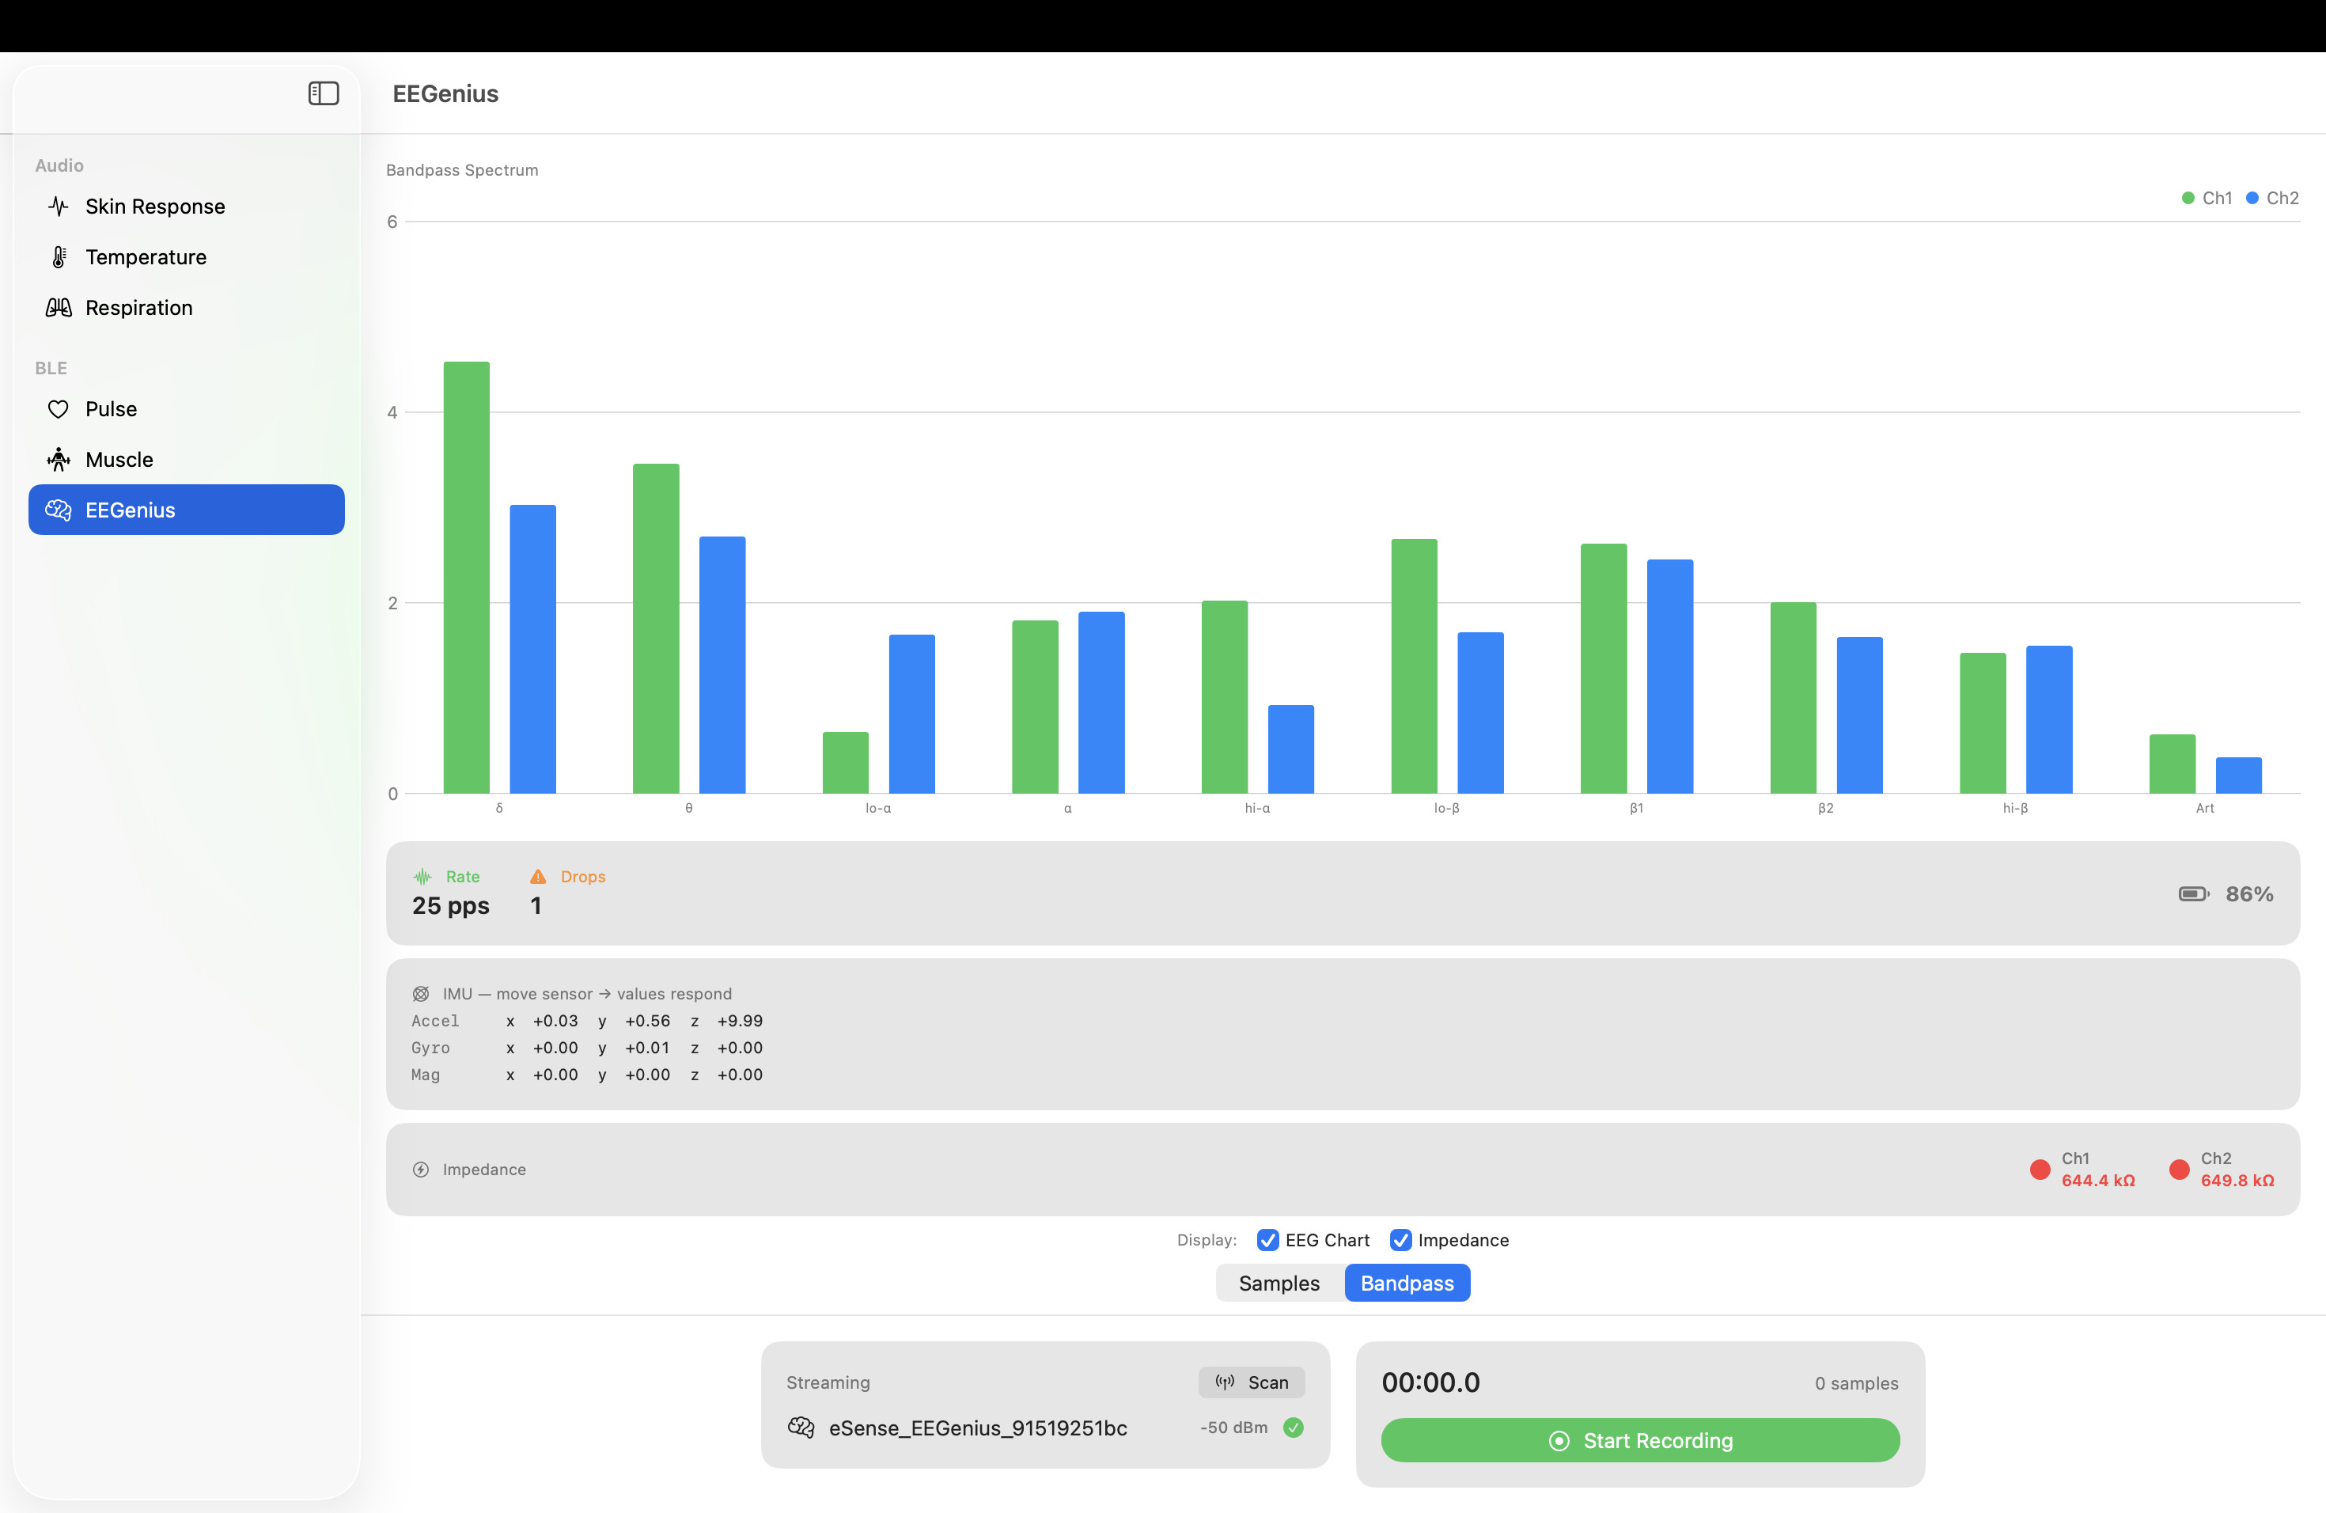Click the Streaming status label
Screen dimensions: 2326x1513
point(828,1383)
